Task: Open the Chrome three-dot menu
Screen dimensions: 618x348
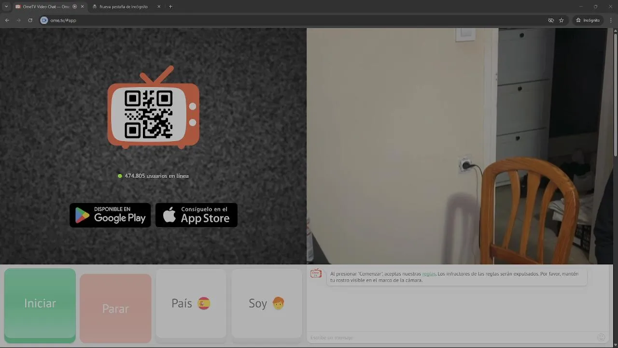Action: pos(611,20)
